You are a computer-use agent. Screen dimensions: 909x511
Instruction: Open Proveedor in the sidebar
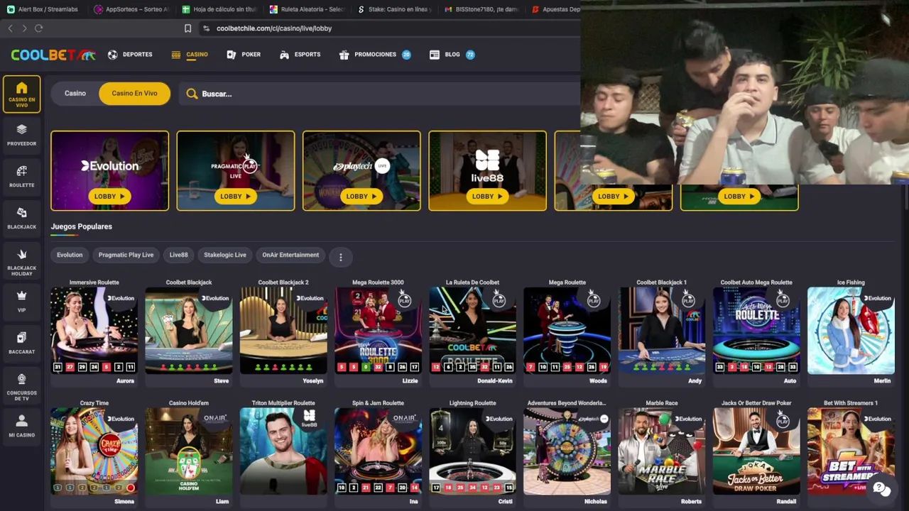point(21,135)
